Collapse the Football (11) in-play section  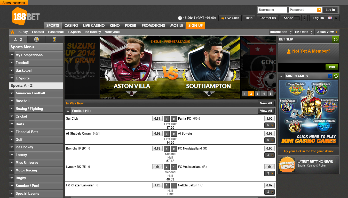pyautogui.click(x=68, y=111)
